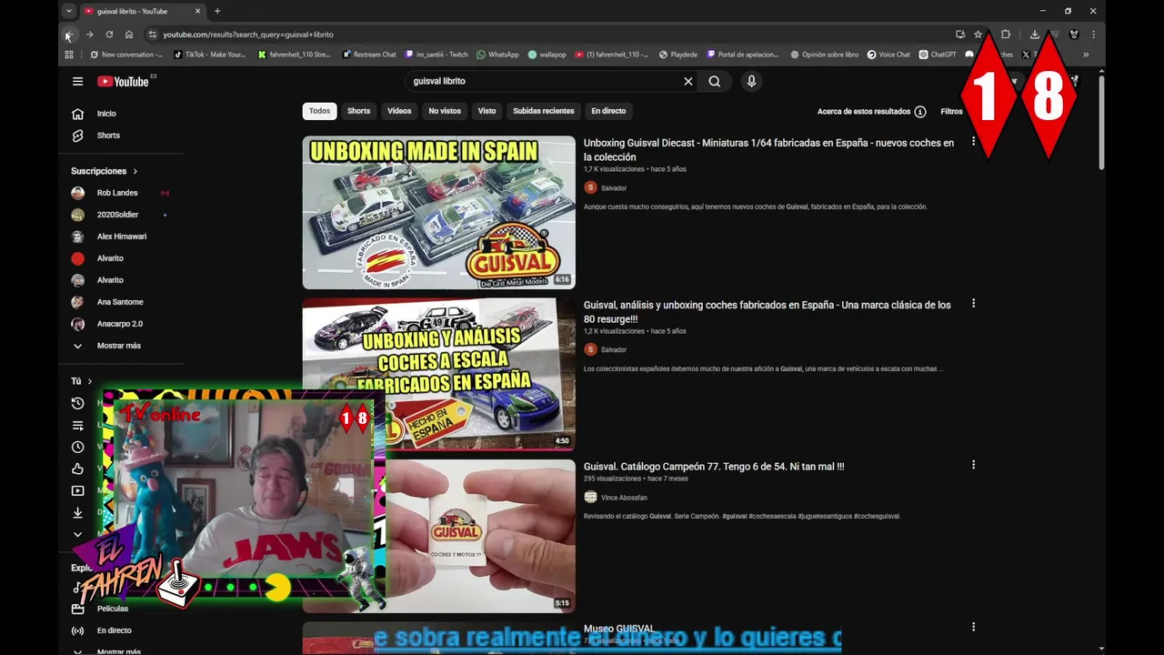Open Unboxing Guisval Diecast video title
The image size is (1164, 655).
click(768, 150)
